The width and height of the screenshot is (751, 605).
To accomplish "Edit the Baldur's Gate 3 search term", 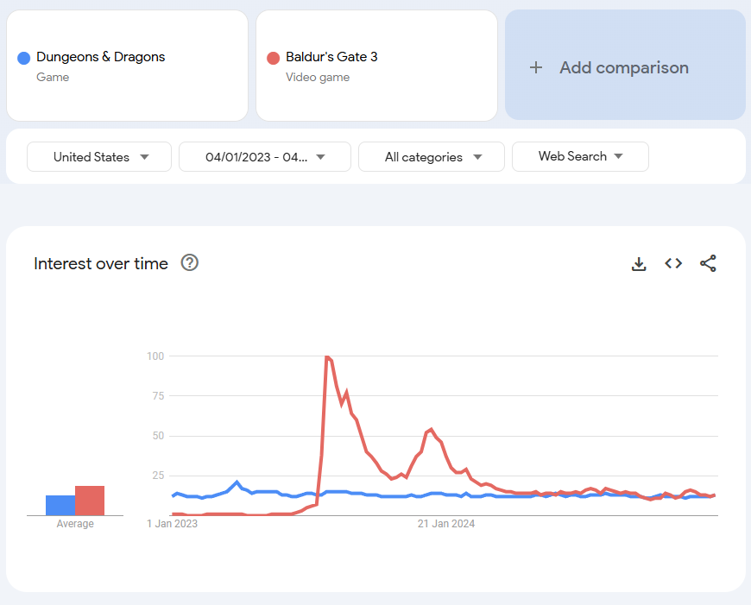I will pos(331,57).
